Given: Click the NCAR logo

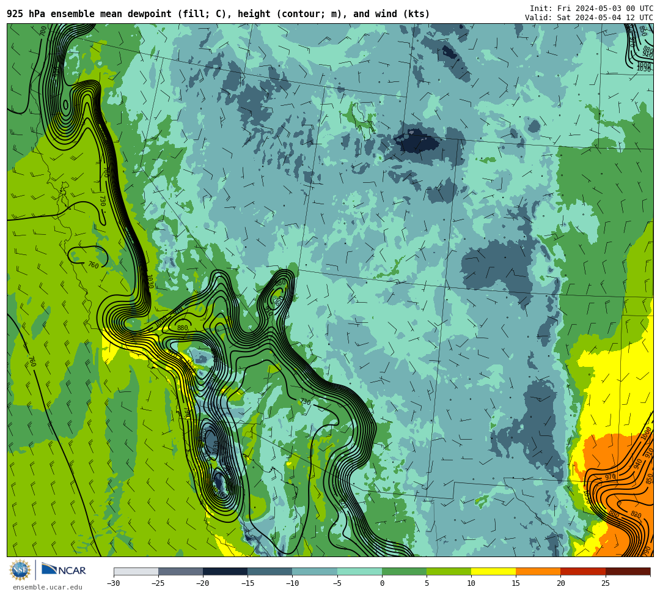Looking at the screenshot, I should click(x=64, y=570).
